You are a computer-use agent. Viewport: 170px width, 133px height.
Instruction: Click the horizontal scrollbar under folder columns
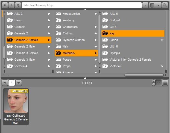coord(144,75)
